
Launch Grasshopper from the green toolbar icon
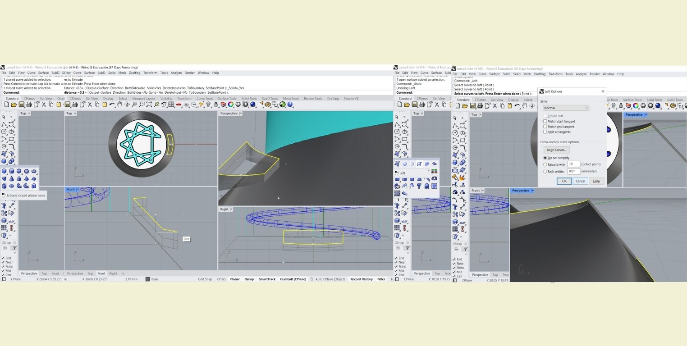[x=282, y=105]
